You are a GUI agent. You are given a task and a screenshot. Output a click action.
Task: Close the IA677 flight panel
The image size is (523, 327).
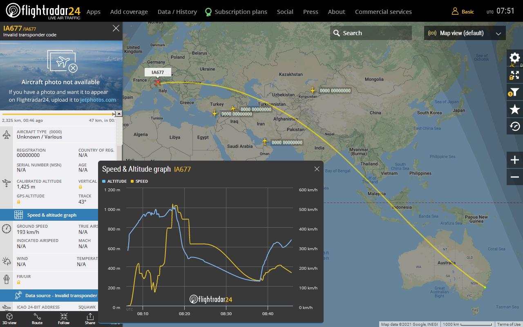116,28
